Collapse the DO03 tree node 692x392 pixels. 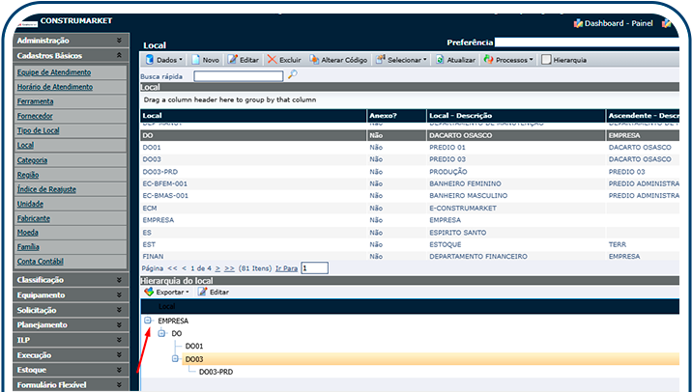pos(176,359)
